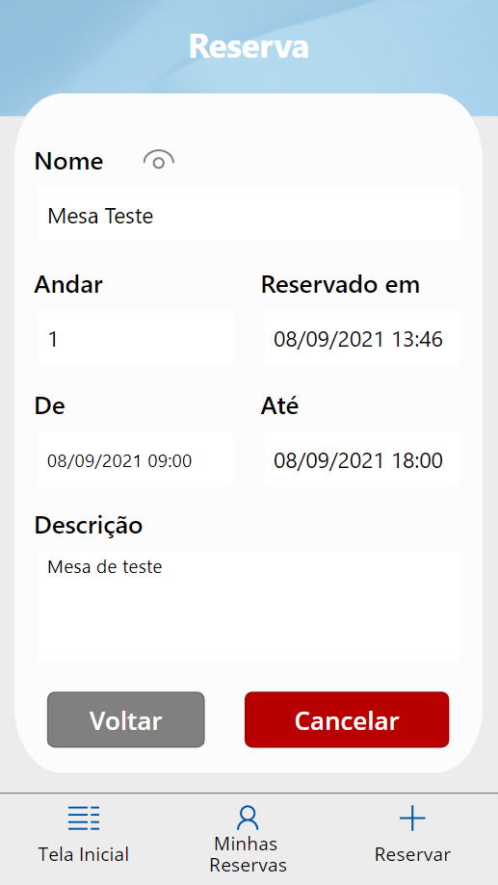Screen dimensions: 498x885
Task: Tap the Reservar plus icon
Action: coord(412,818)
